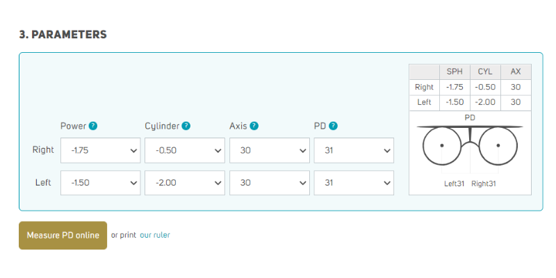The width and height of the screenshot is (556, 278).
Task: Click the glasses PD diagram image
Action: tap(471, 145)
